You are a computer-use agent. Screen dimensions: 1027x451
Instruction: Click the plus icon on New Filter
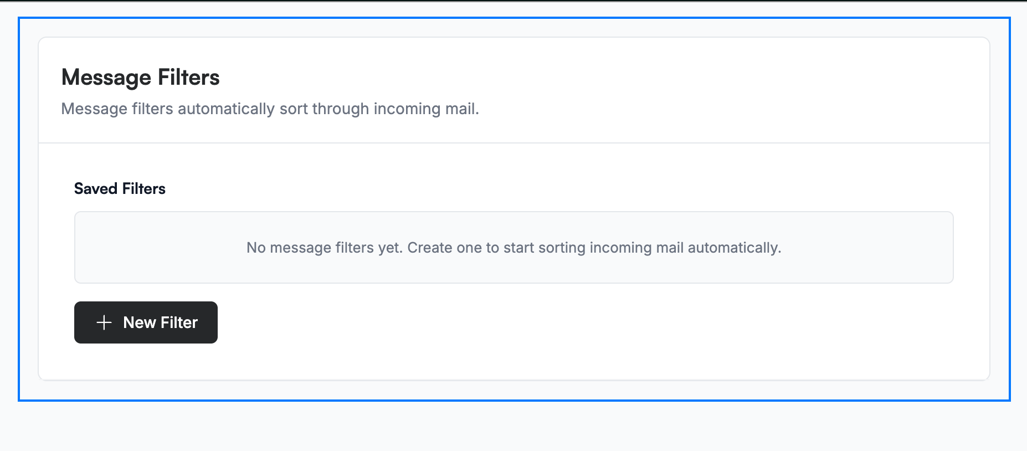click(104, 322)
